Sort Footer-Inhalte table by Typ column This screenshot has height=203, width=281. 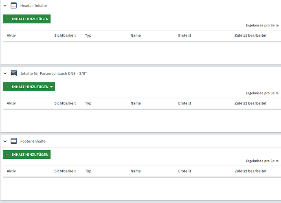click(x=88, y=171)
